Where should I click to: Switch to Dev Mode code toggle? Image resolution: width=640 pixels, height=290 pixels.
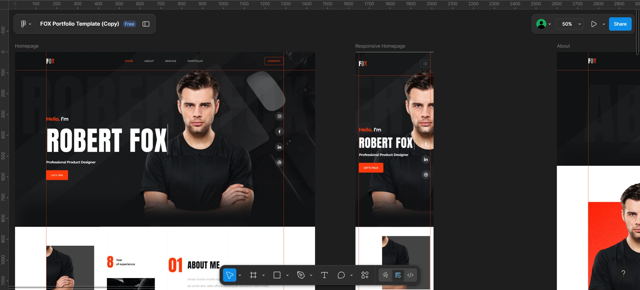tap(410, 275)
